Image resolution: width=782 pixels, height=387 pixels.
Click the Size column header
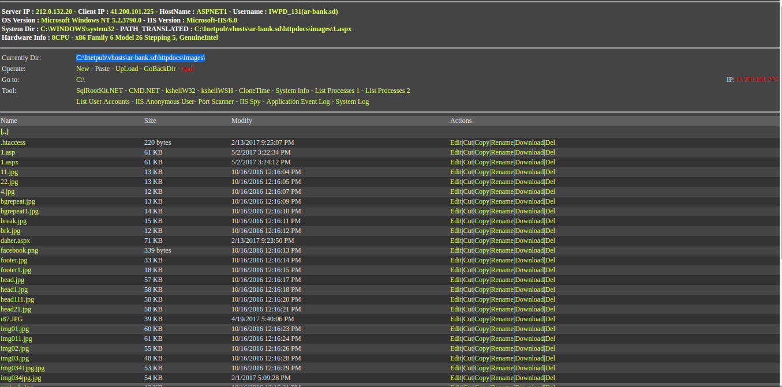(x=150, y=121)
